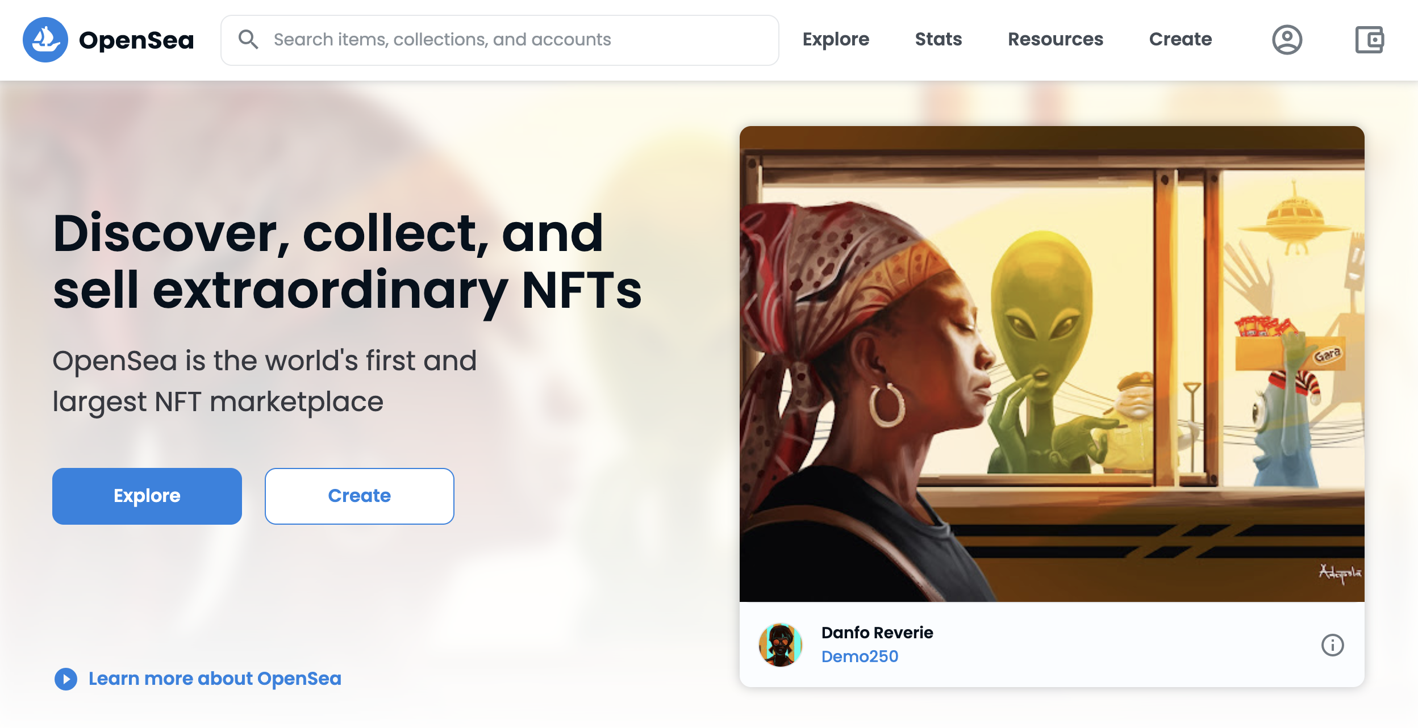
Task: Show info for the featured NFT
Action: pos(1332,645)
